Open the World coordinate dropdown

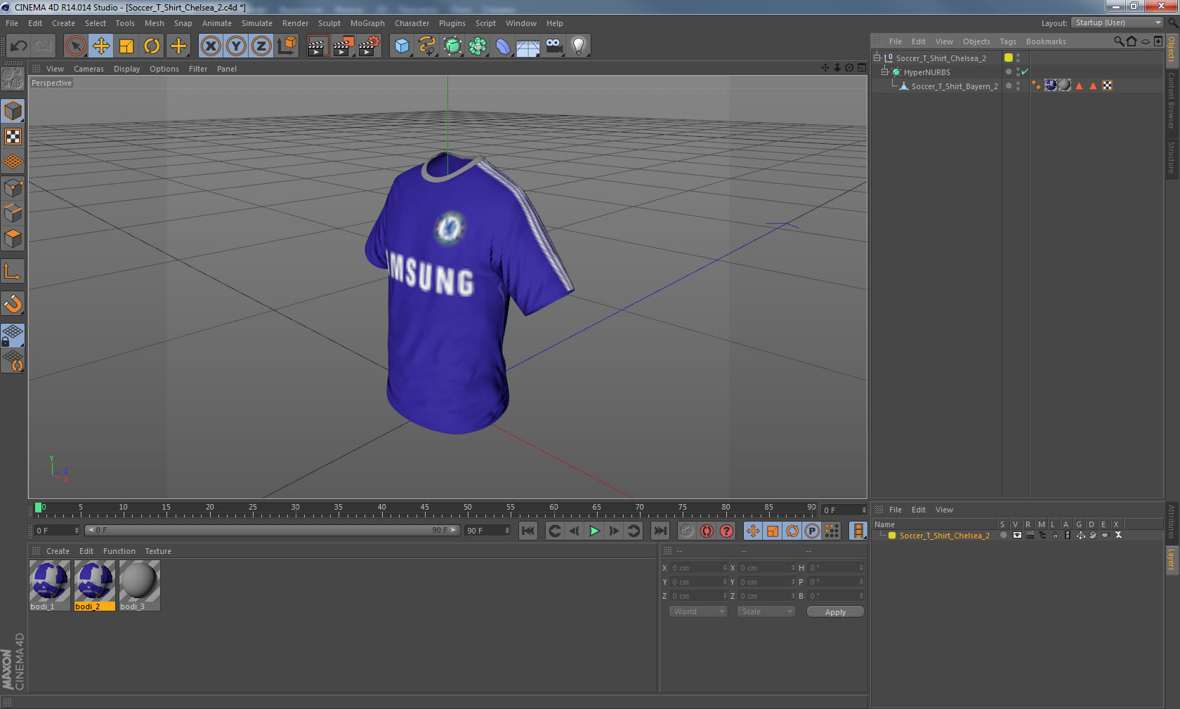point(698,611)
